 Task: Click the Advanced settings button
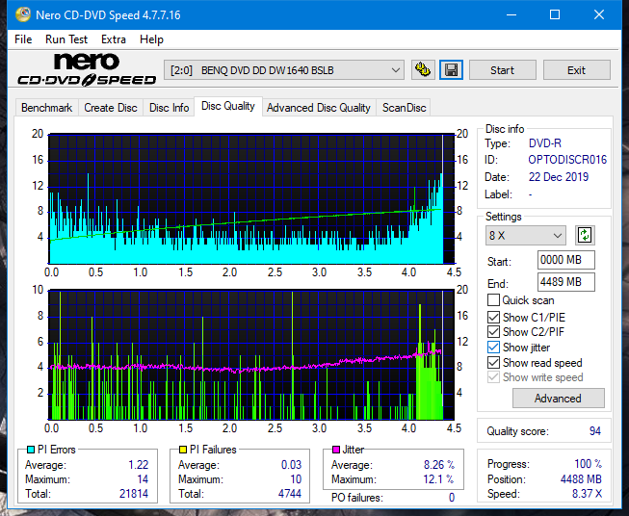pos(558,399)
